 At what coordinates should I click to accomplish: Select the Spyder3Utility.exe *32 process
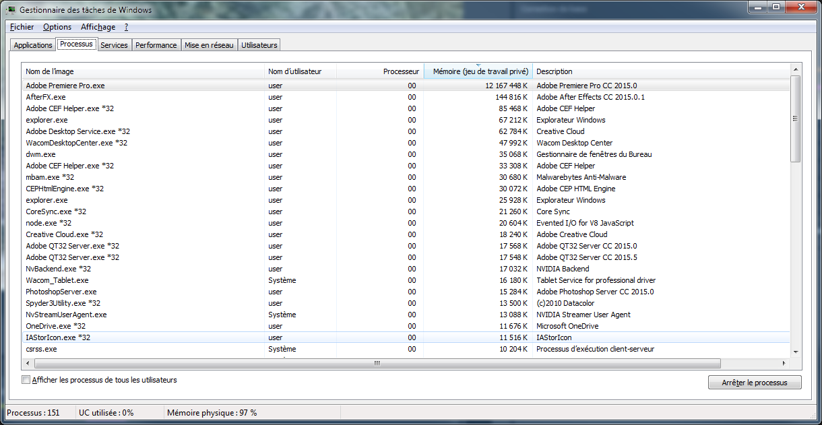click(406, 303)
